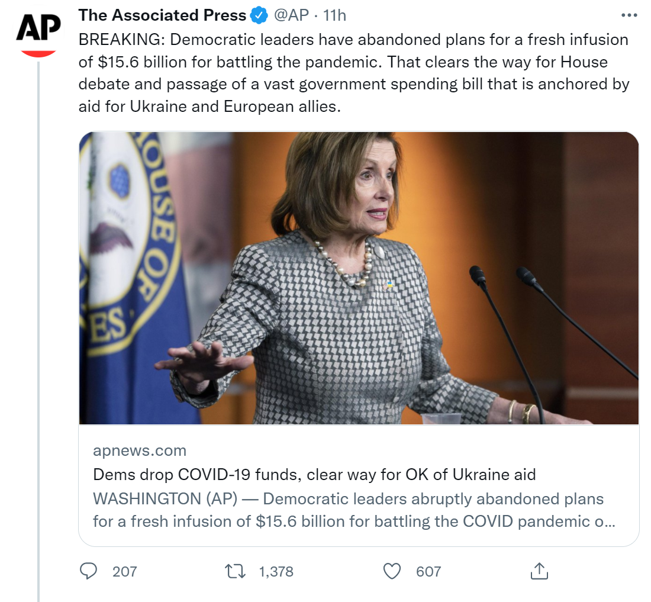The image size is (651, 602).
Task: Open the article photo from the press conference
Action: [x=359, y=278]
